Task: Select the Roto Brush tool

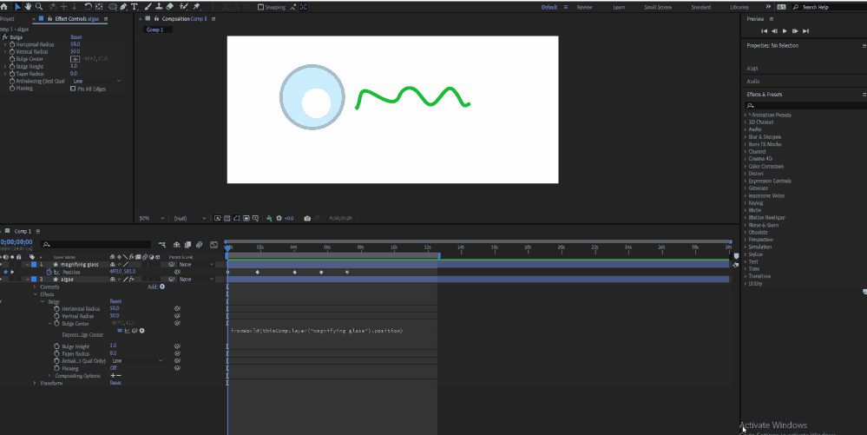Action: point(184,7)
